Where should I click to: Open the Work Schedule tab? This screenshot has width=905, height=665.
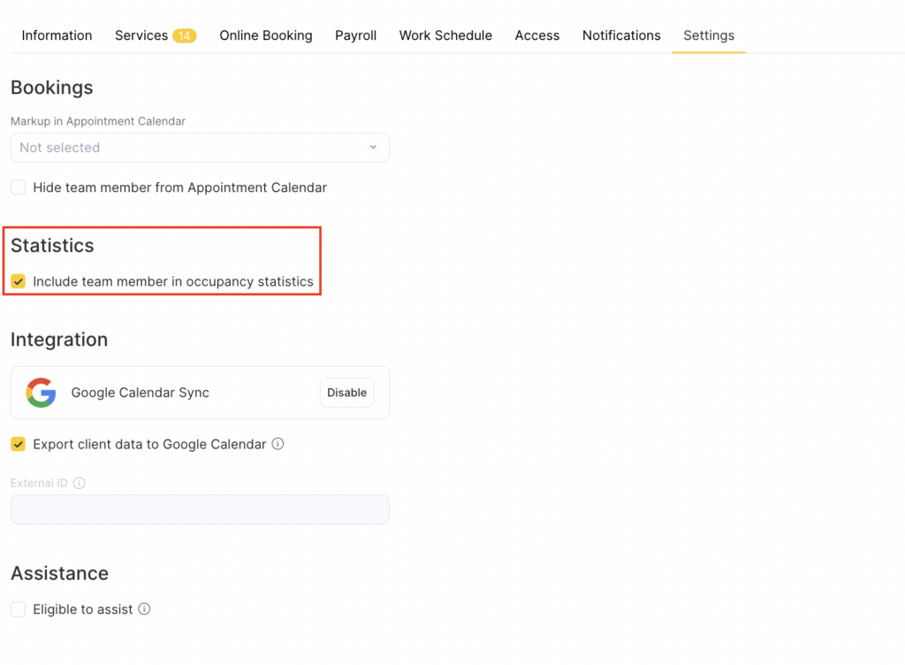(x=445, y=35)
